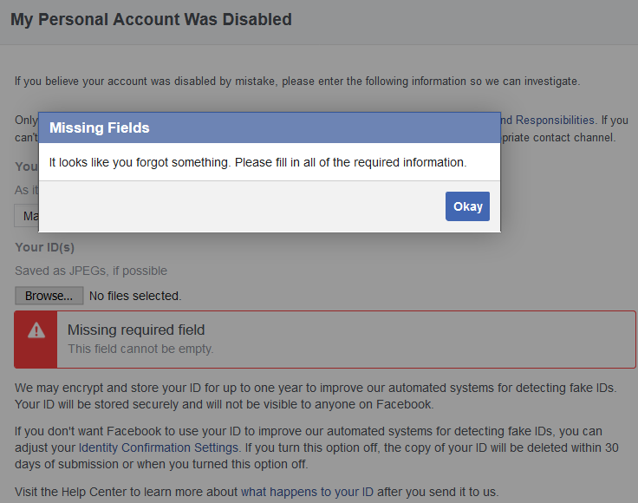Click the "Saved as JPEGs, if possible" hint
638x503 pixels.
click(x=91, y=271)
